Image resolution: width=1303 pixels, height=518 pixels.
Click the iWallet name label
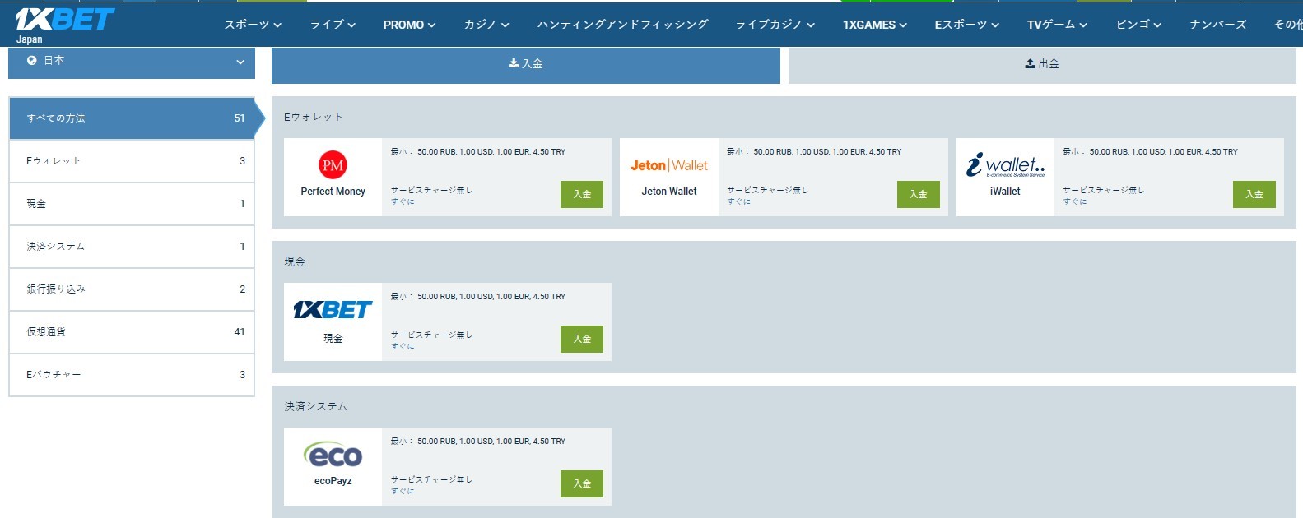[x=1005, y=192]
